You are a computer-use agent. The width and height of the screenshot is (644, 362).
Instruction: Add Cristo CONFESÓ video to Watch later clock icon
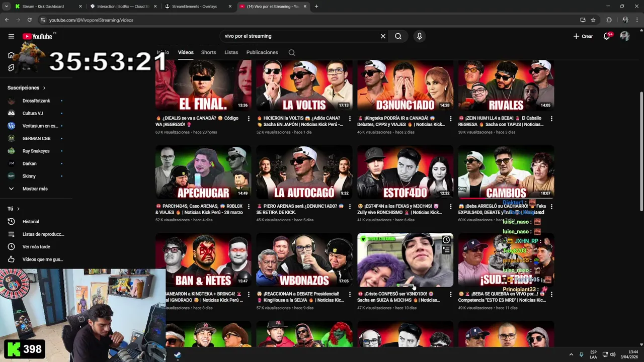coord(446,240)
